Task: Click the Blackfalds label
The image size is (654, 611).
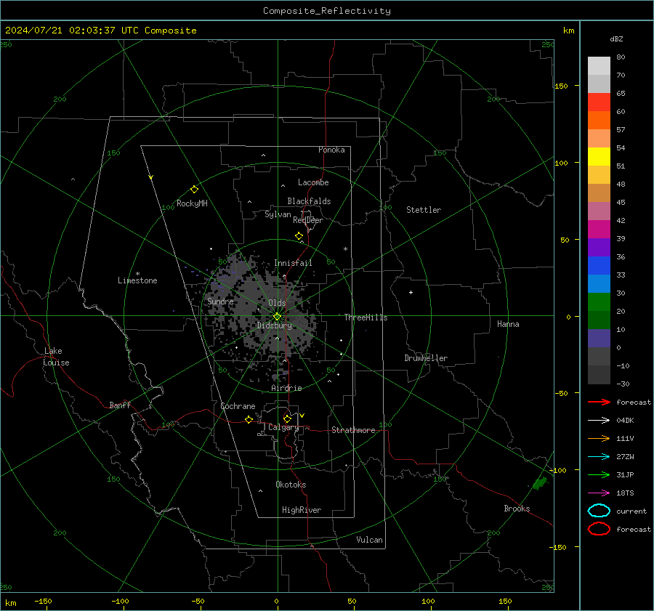Action: coord(309,201)
